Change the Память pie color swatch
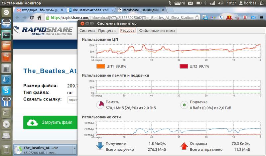 coord(100,105)
